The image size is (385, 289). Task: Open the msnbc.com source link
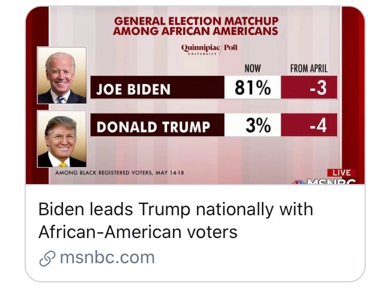point(107,258)
